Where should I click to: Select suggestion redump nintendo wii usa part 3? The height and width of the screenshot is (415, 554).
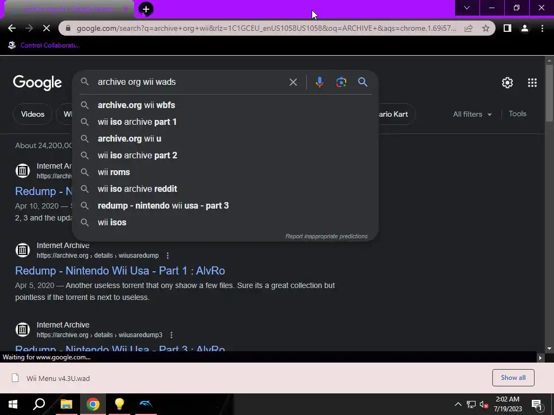click(225, 206)
